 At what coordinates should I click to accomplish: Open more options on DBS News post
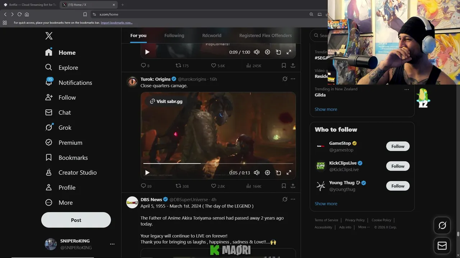click(293, 199)
